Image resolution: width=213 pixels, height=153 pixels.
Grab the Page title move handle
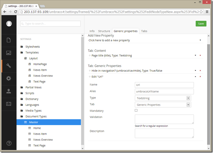tap(90, 56)
